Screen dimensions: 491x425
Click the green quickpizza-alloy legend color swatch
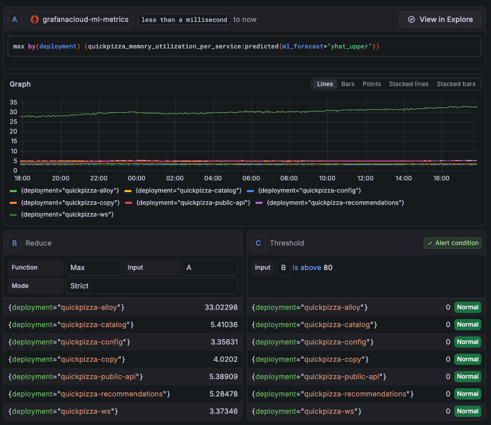tap(13, 191)
